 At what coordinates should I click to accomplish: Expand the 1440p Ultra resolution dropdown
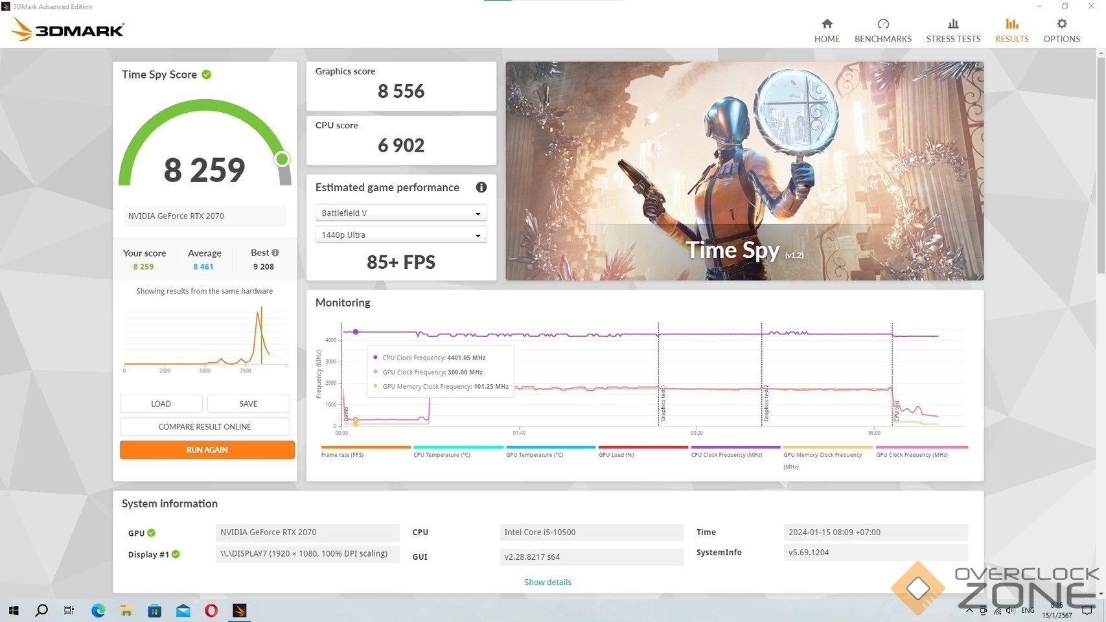point(400,235)
